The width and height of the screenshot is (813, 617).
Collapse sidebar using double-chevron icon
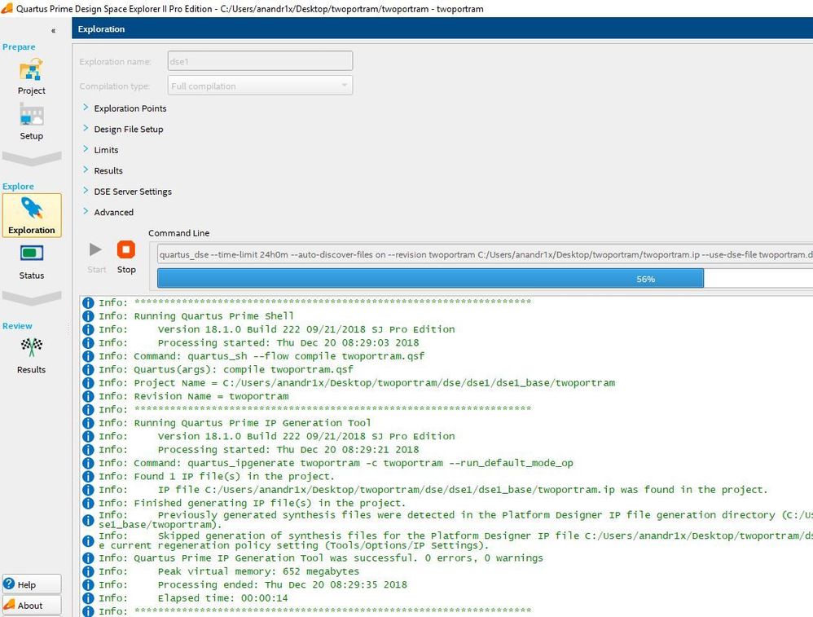[x=54, y=30]
